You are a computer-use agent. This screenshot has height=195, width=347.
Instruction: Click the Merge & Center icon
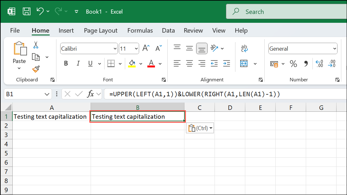pos(244,63)
